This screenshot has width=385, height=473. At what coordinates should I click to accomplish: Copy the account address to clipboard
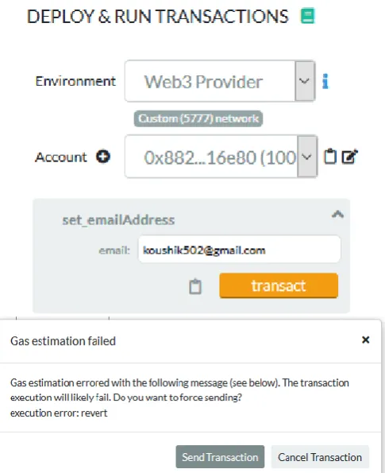point(330,157)
